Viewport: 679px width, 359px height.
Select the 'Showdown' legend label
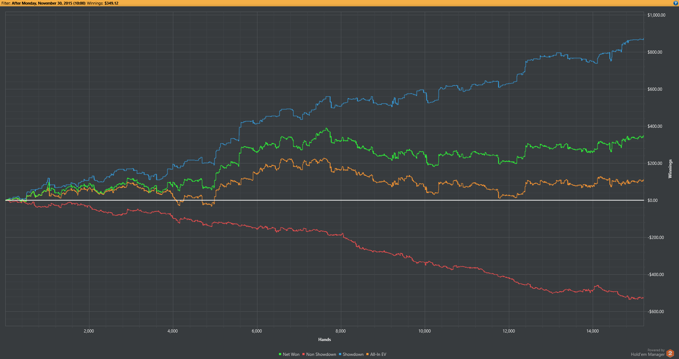pos(353,354)
